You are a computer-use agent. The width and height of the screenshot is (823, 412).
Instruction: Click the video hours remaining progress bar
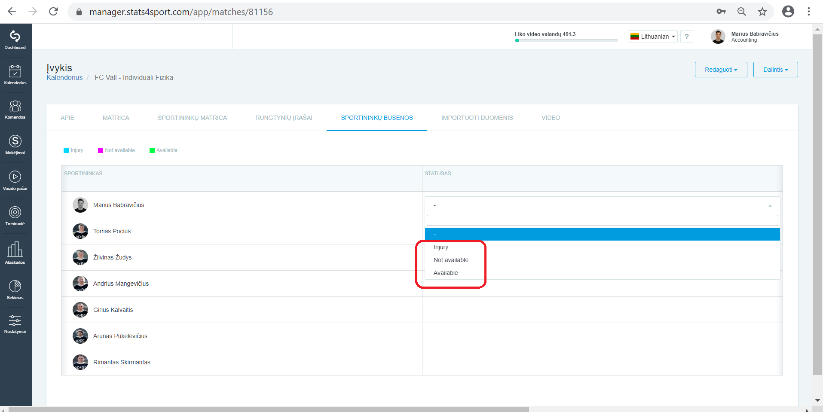566,40
